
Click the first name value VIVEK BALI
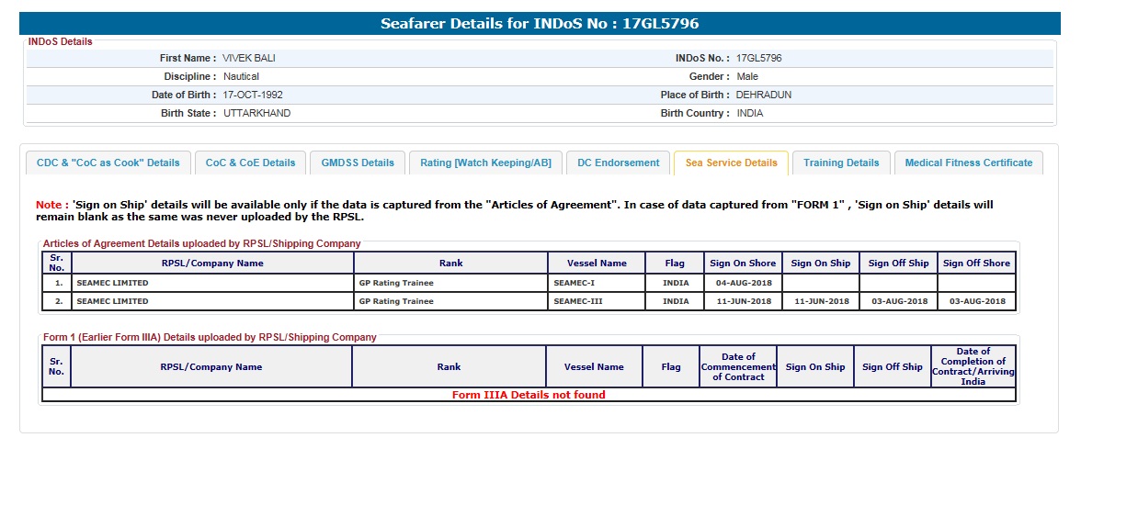249,58
